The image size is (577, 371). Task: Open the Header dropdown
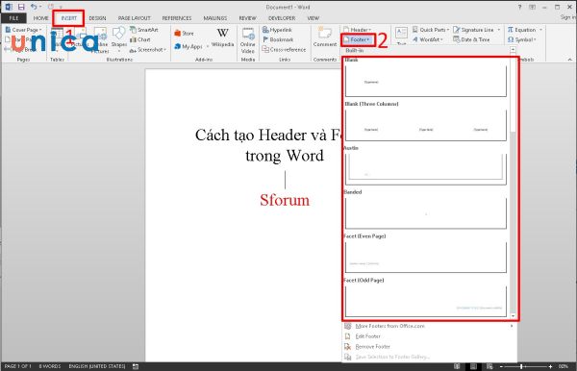click(x=357, y=30)
